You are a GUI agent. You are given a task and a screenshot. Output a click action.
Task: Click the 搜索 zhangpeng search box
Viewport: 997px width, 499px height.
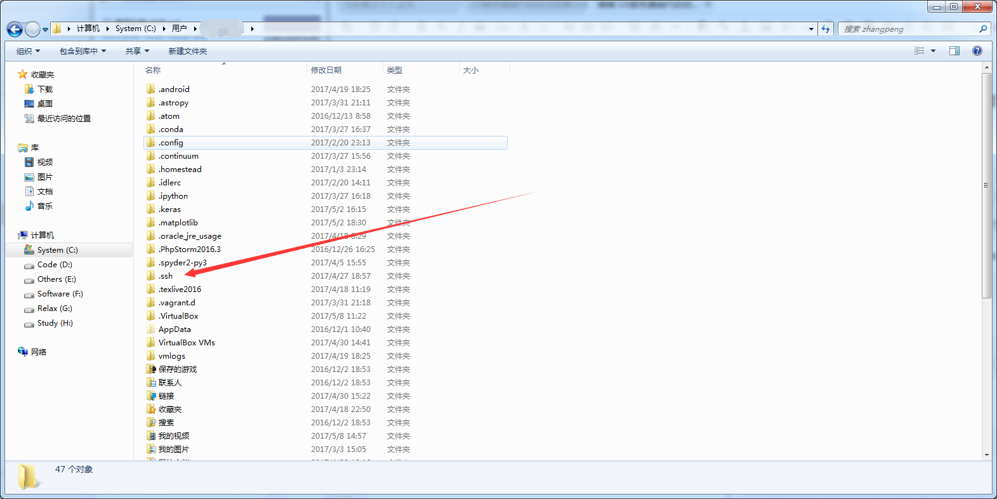[x=908, y=29]
